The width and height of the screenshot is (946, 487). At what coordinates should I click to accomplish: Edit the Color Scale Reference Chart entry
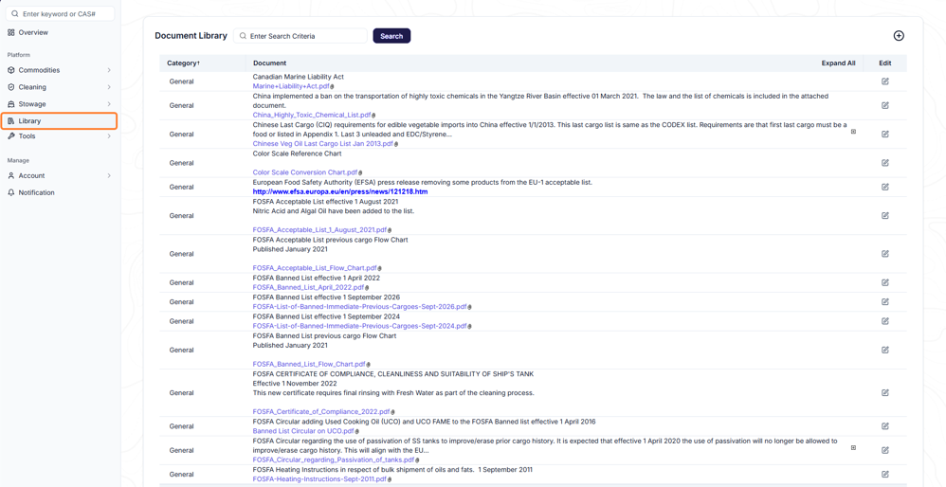pyautogui.click(x=885, y=163)
